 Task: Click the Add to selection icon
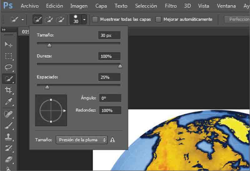pyautogui.click(x=48, y=19)
